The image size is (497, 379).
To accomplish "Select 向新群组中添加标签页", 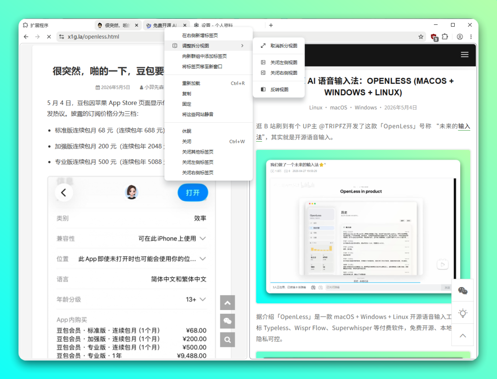I will click(208, 56).
